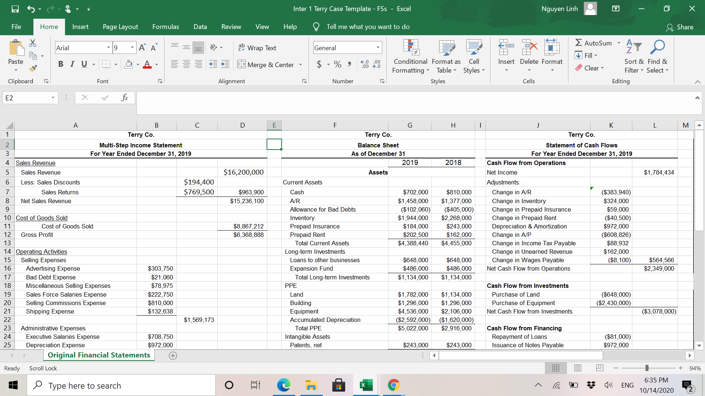This screenshot has height=396, width=705.
Task: Select the Italic formatting icon
Action: 72,64
